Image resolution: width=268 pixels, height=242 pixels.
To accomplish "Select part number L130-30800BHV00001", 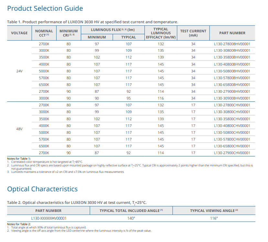I will tap(232, 50).
